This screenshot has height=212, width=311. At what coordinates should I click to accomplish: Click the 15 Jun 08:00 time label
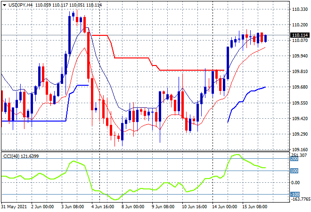254,207
